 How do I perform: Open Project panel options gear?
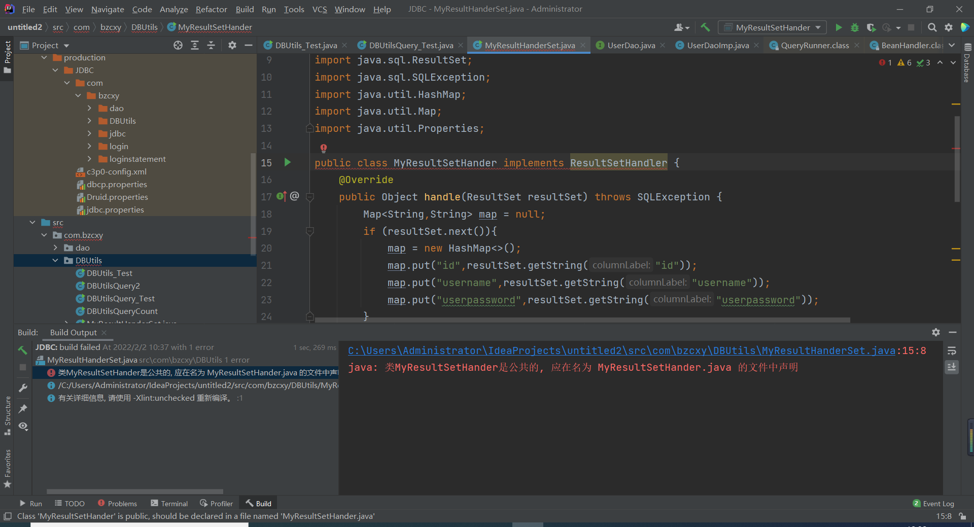pos(232,45)
